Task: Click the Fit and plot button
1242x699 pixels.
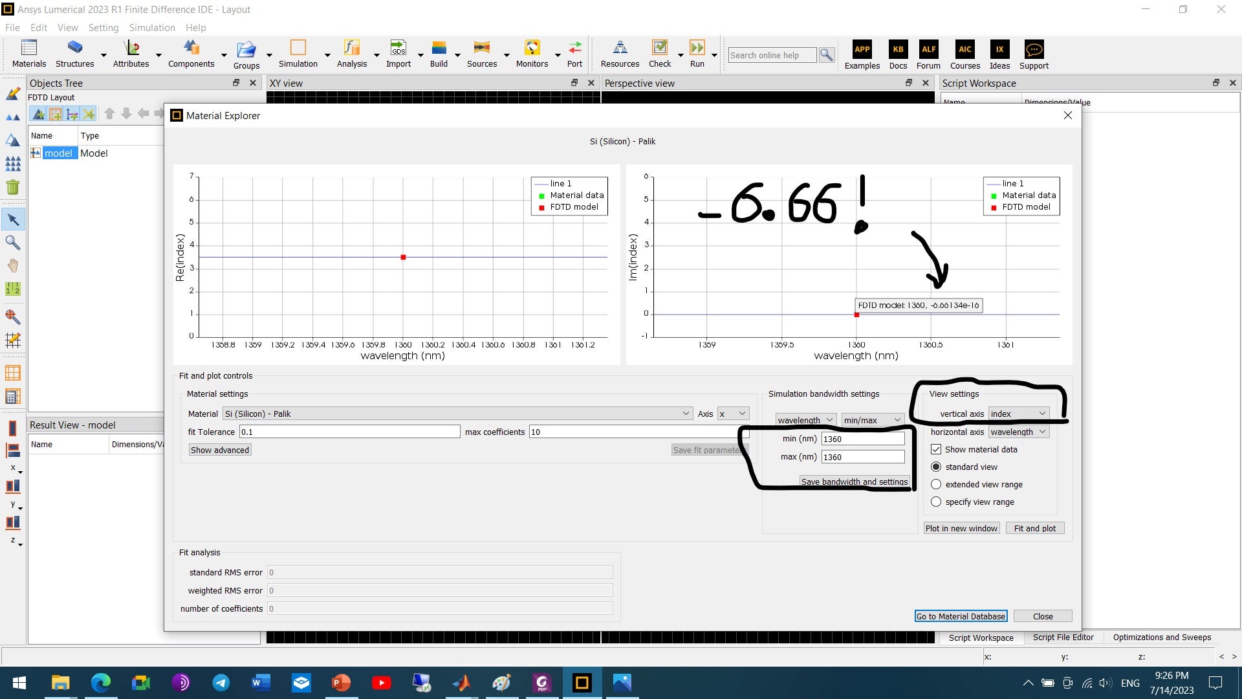Action: tap(1034, 528)
